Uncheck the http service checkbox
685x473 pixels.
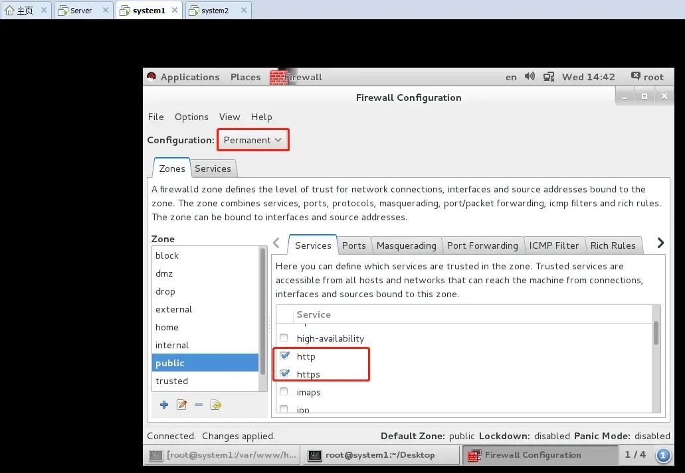click(285, 356)
